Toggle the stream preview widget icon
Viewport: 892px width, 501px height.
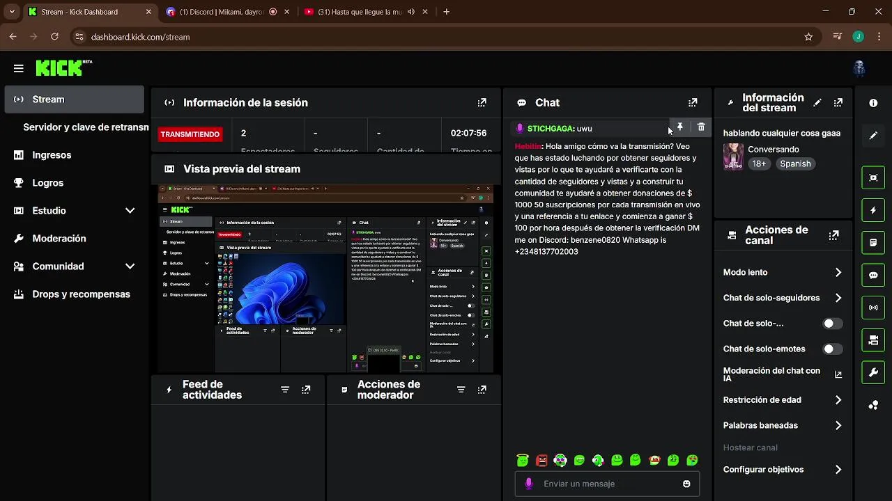click(873, 177)
